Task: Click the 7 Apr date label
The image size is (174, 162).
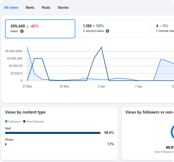Action: coord(139,86)
